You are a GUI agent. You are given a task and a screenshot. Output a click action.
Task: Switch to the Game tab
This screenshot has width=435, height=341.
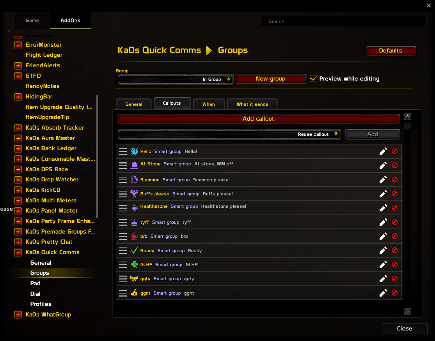tap(32, 21)
